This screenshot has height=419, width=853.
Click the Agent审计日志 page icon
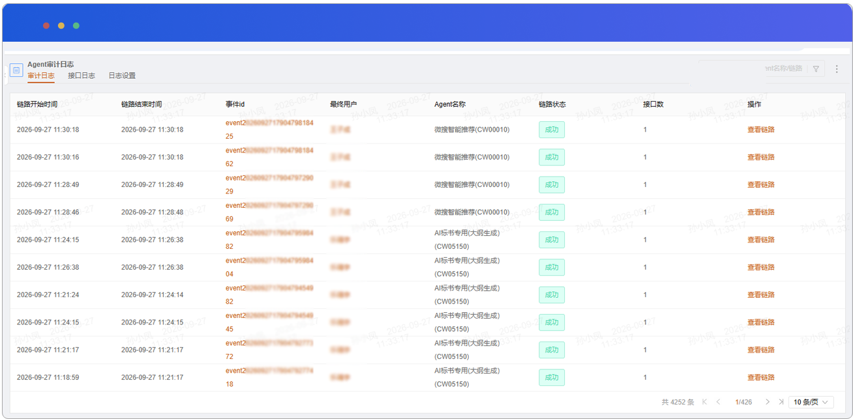16,70
